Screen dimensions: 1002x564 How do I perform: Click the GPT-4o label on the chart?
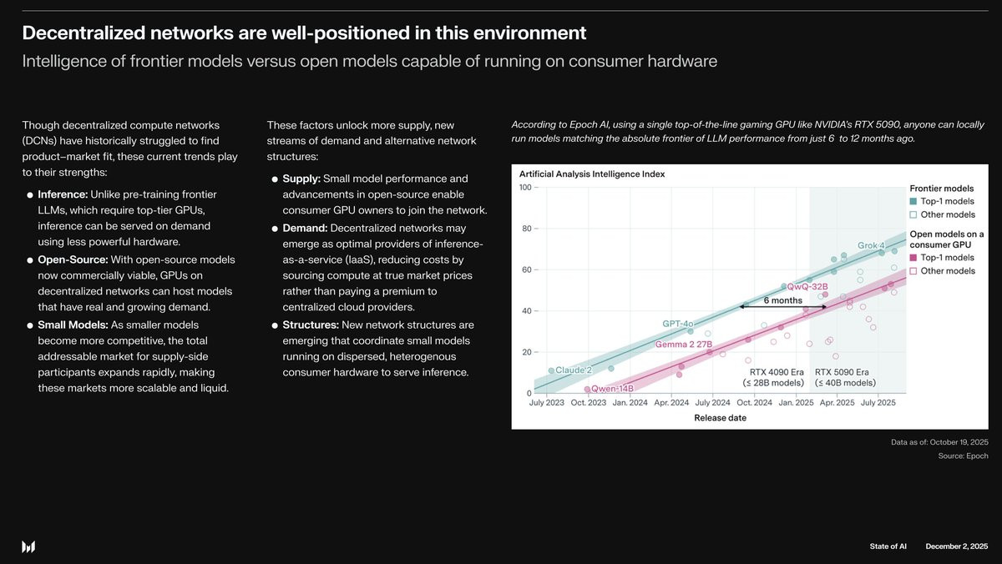pos(678,323)
